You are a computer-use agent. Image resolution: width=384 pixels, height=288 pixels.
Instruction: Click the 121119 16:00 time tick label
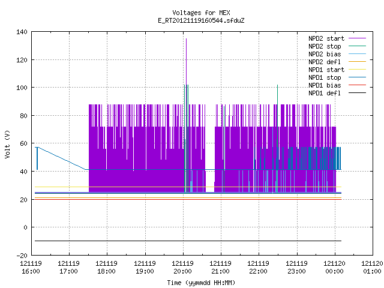tap(31, 268)
